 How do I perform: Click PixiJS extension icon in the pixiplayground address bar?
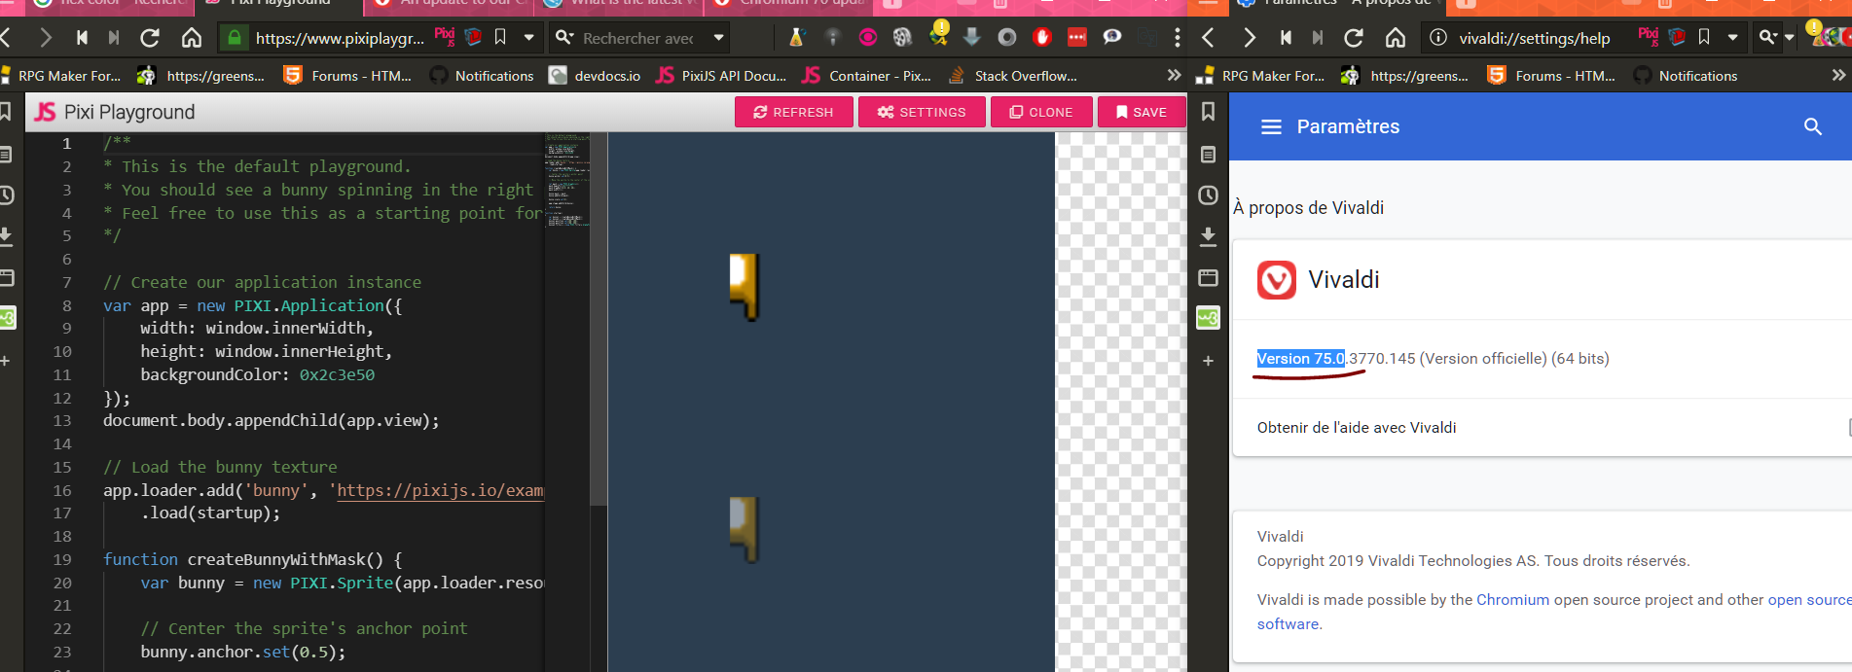point(445,36)
